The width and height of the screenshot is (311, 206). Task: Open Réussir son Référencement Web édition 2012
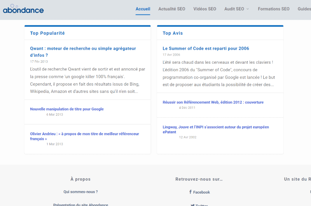click(x=213, y=102)
